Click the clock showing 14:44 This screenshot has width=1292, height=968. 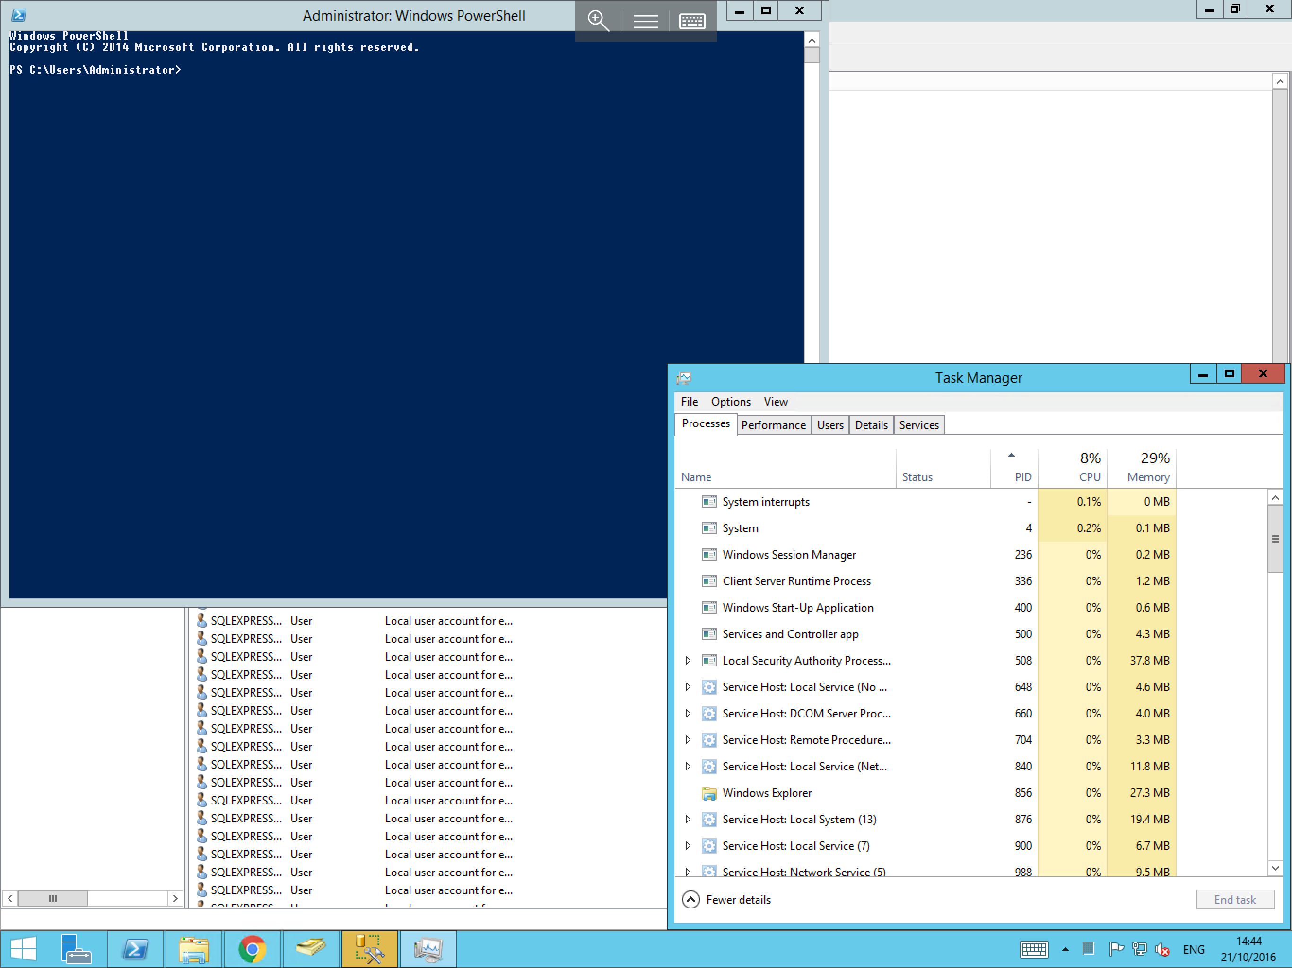click(x=1248, y=941)
